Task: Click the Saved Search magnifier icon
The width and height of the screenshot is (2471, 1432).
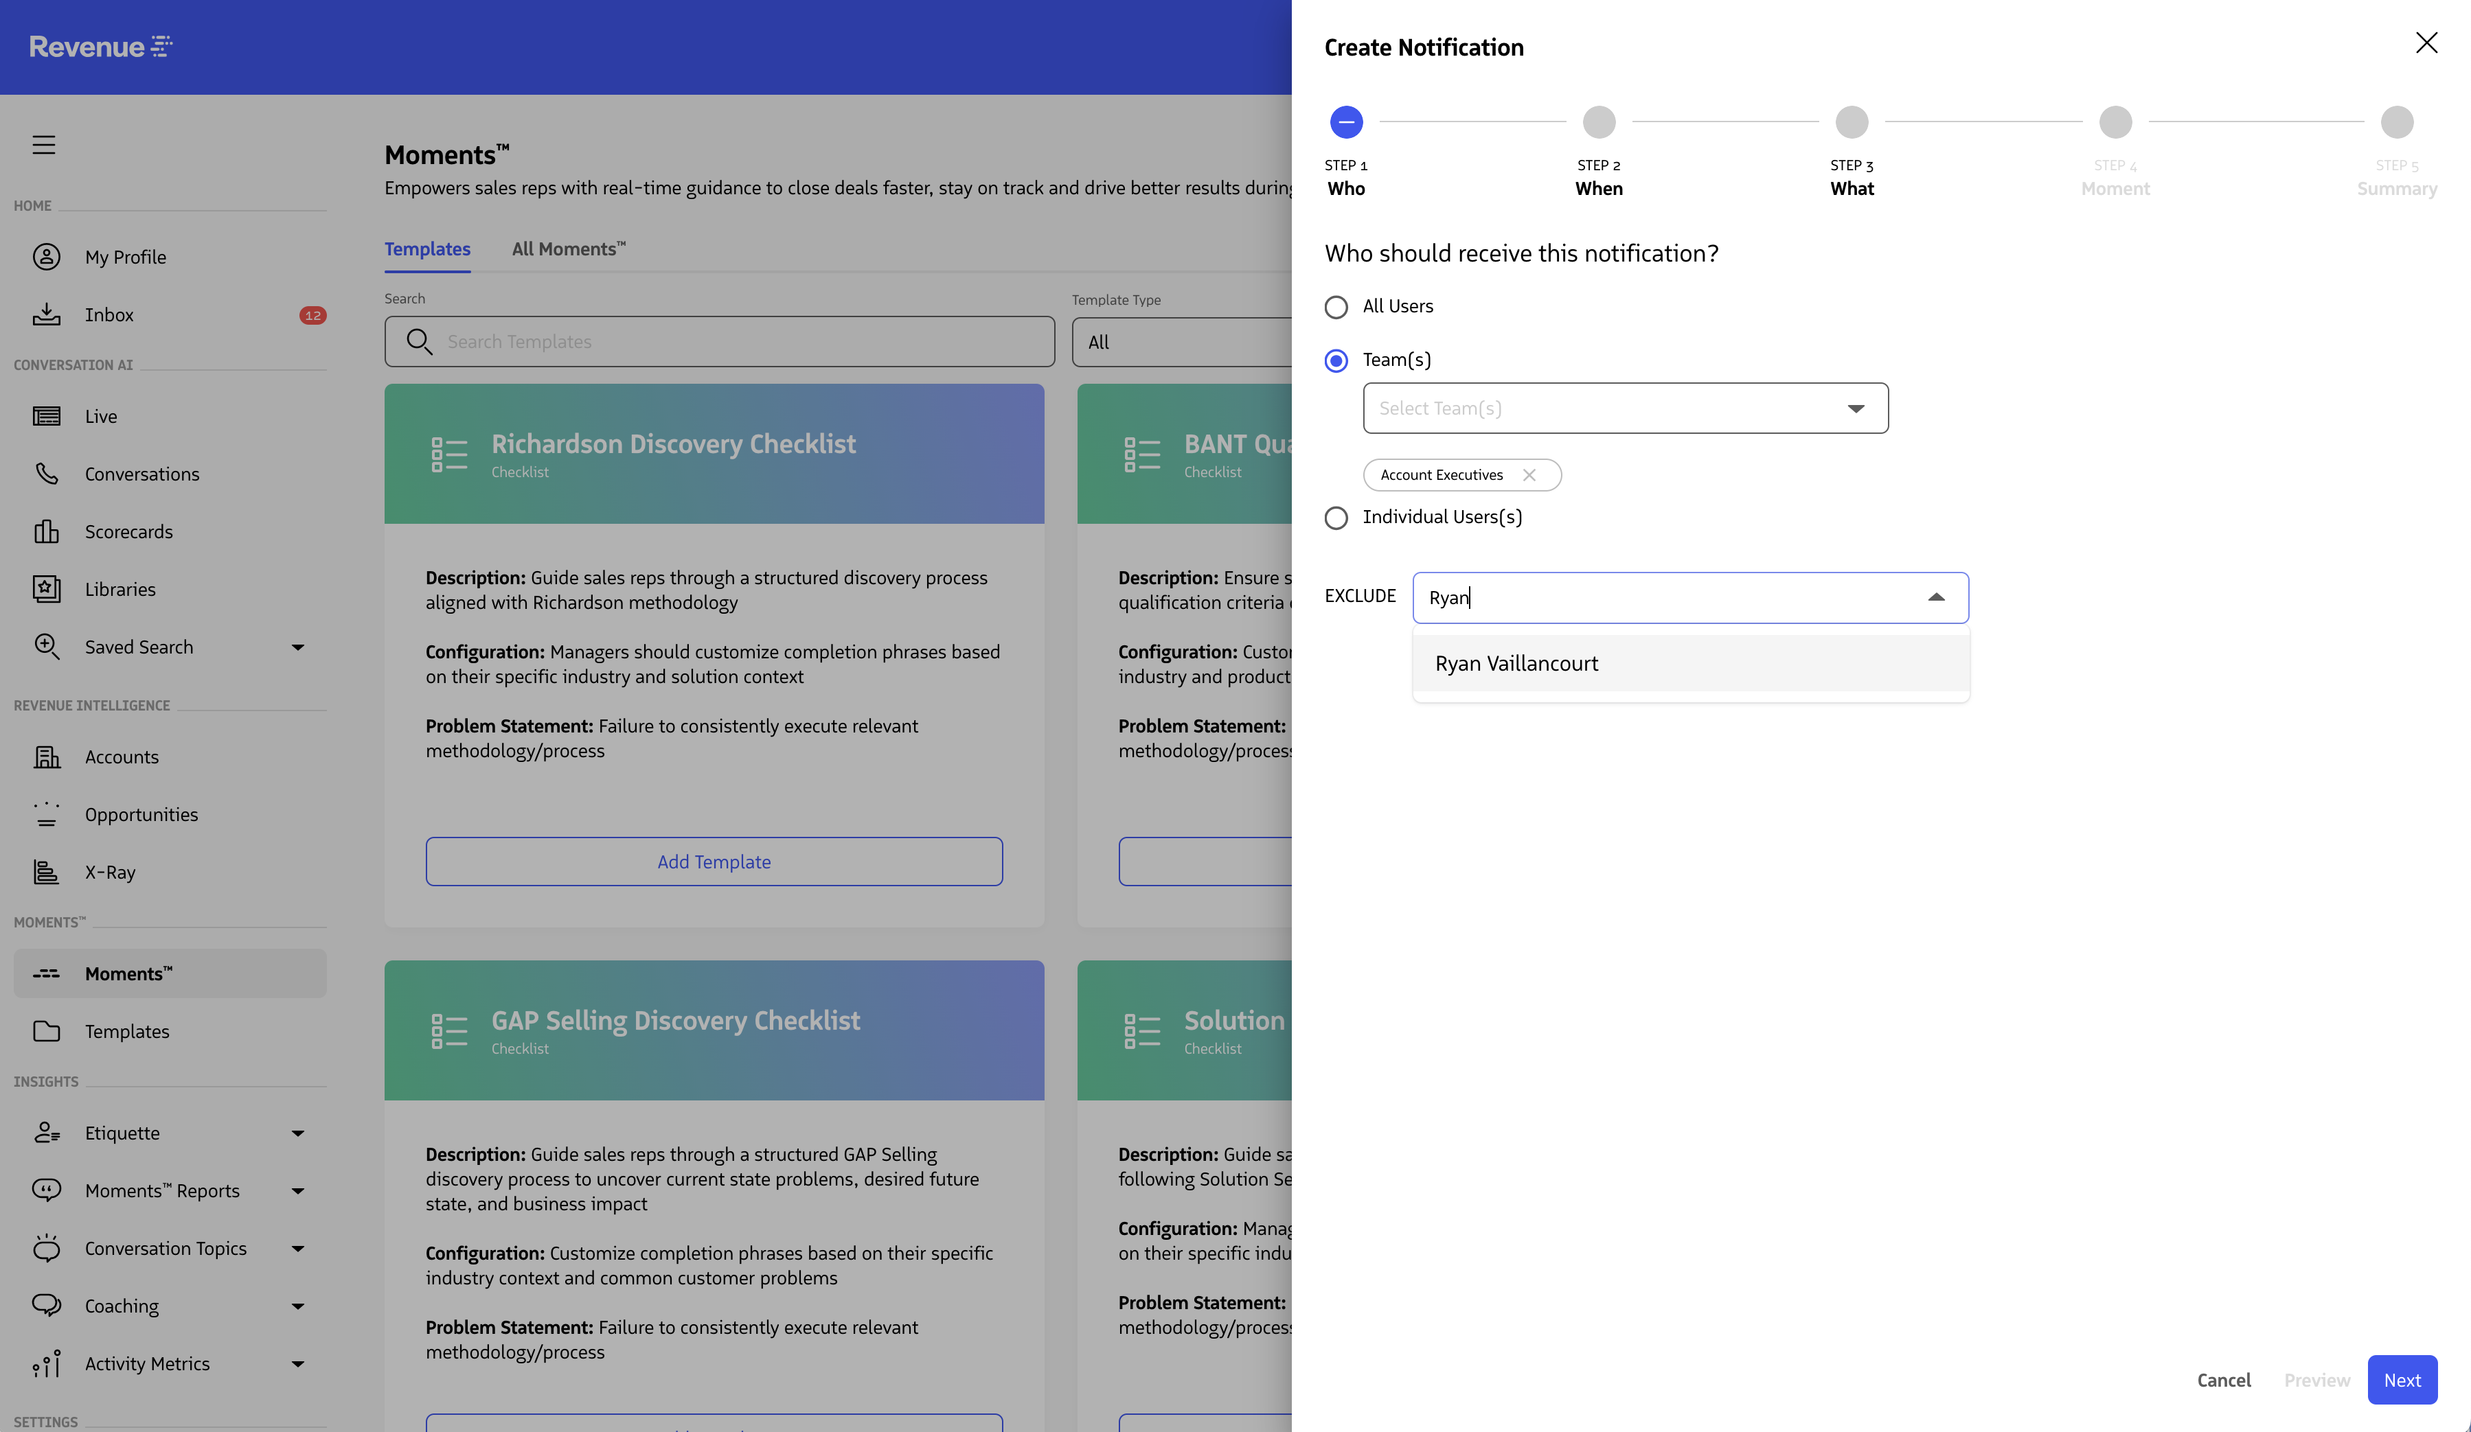Action: (46, 647)
